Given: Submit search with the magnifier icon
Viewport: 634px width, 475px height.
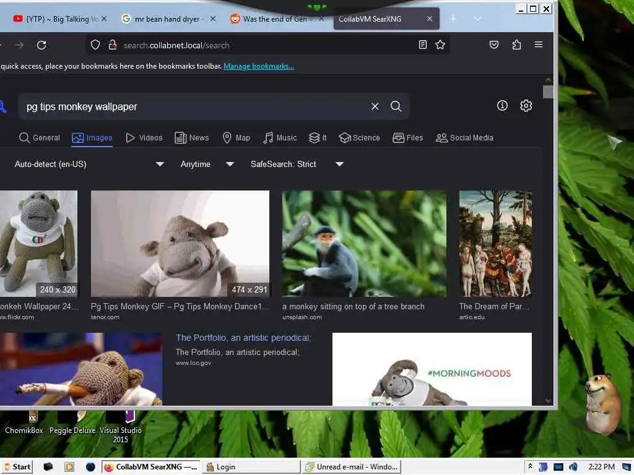Looking at the screenshot, I should click(x=396, y=106).
